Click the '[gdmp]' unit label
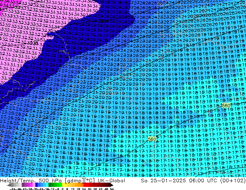The width and height of the screenshot is (246, 190). tap(74, 181)
